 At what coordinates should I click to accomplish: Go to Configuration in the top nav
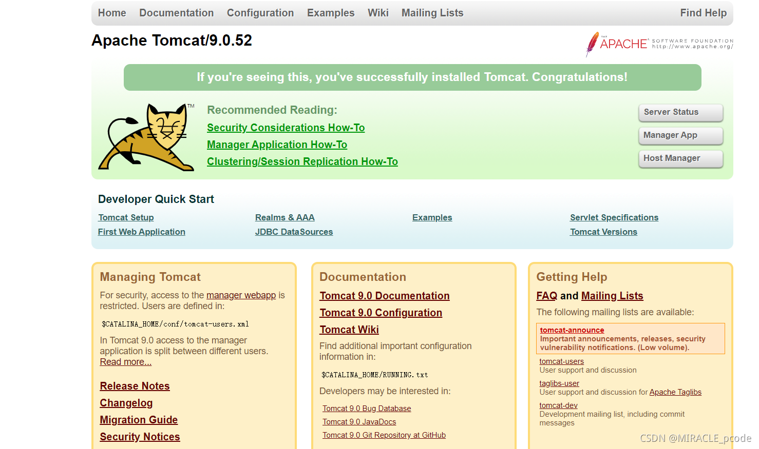[x=260, y=13]
